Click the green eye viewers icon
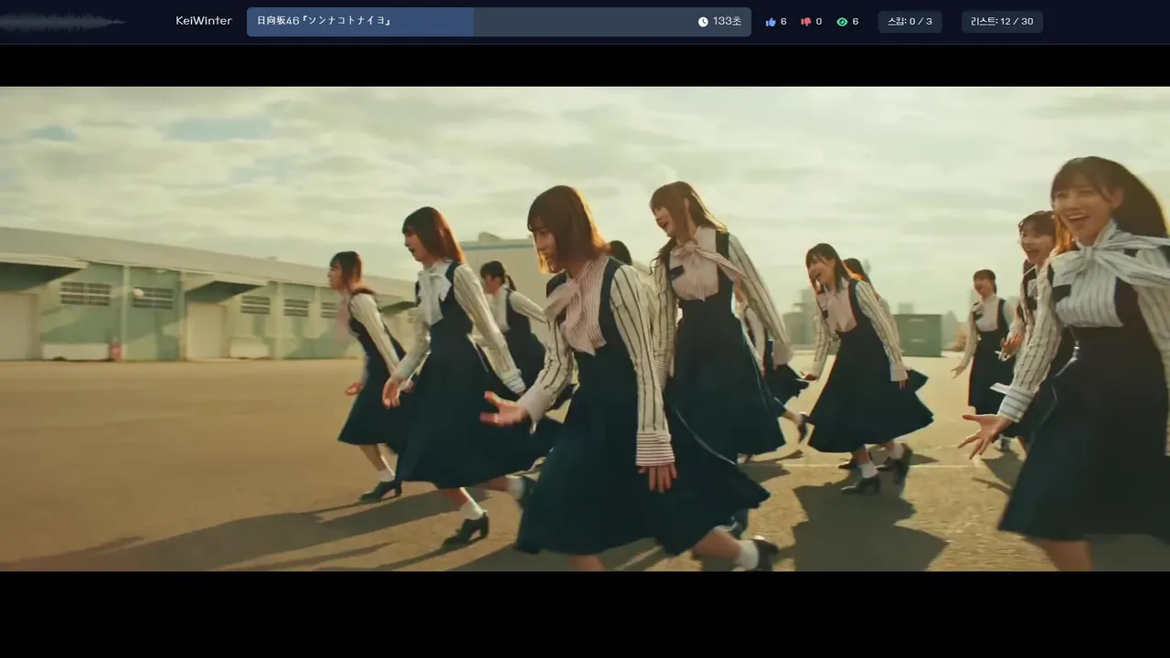The height and width of the screenshot is (658, 1170). tap(842, 22)
